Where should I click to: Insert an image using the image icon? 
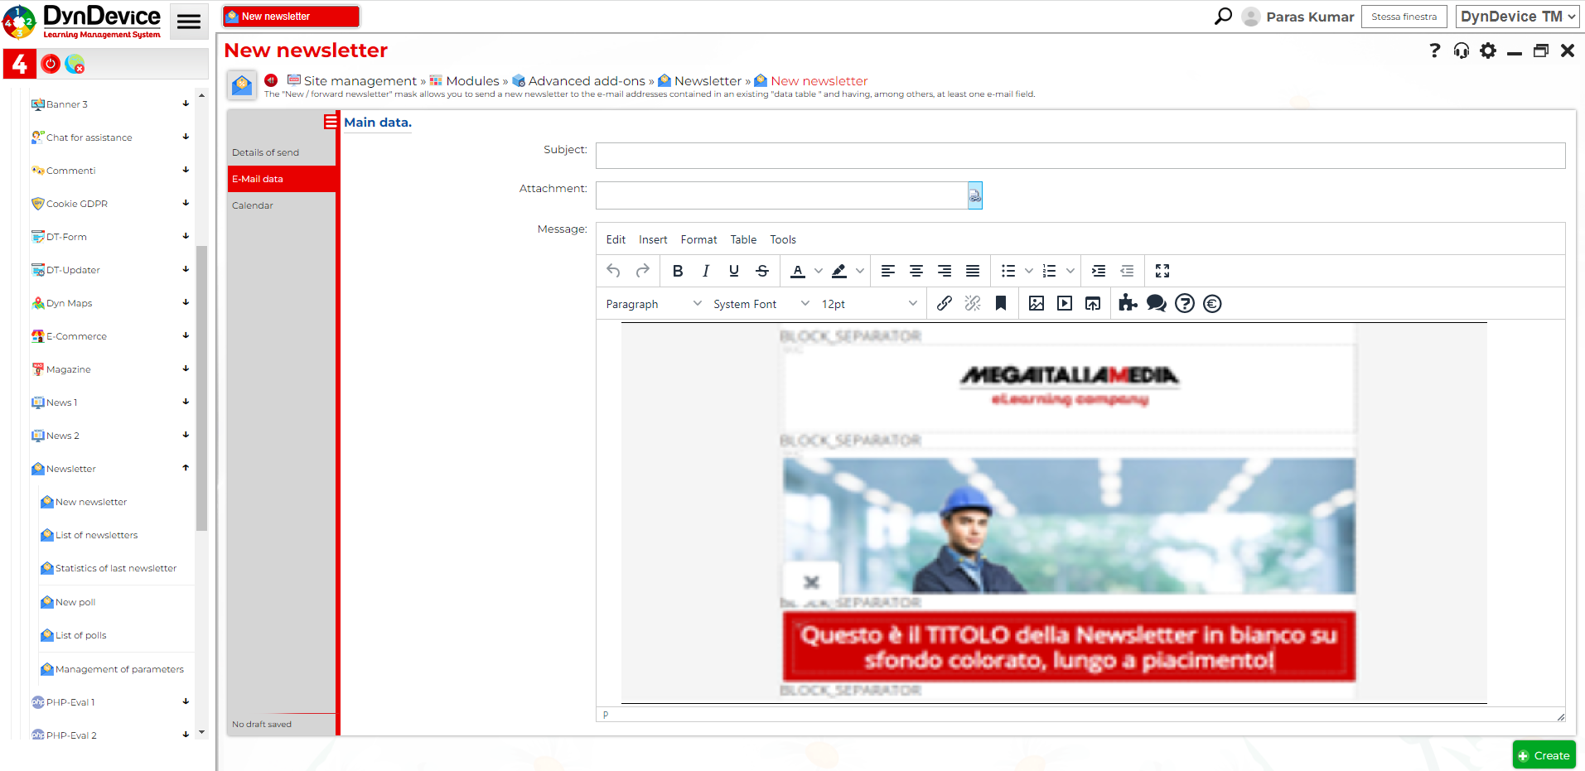click(1036, 303)
